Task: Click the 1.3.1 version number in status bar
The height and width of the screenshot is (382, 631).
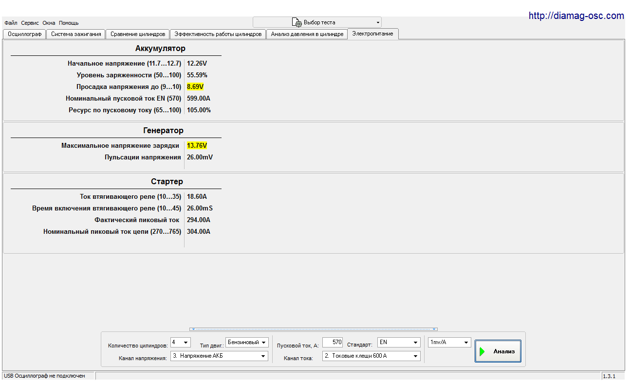Action: pyautogui.click(x=609, y=376)
